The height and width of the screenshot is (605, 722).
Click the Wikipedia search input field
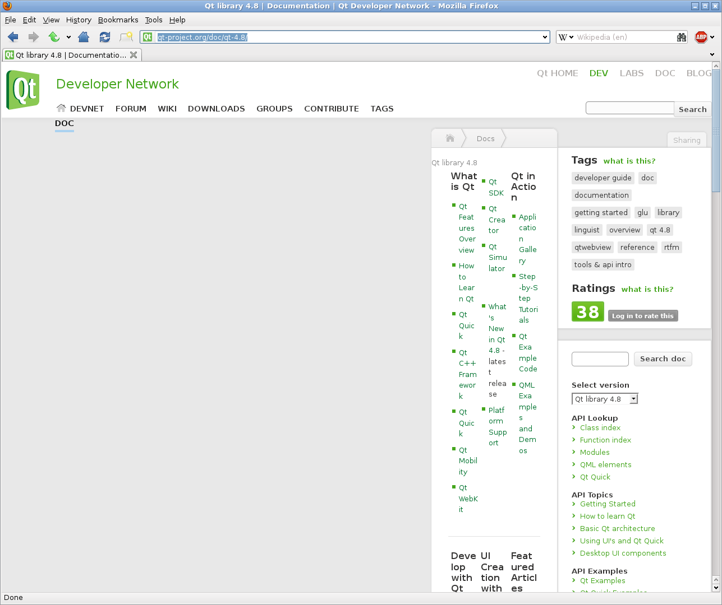[625, 37]
